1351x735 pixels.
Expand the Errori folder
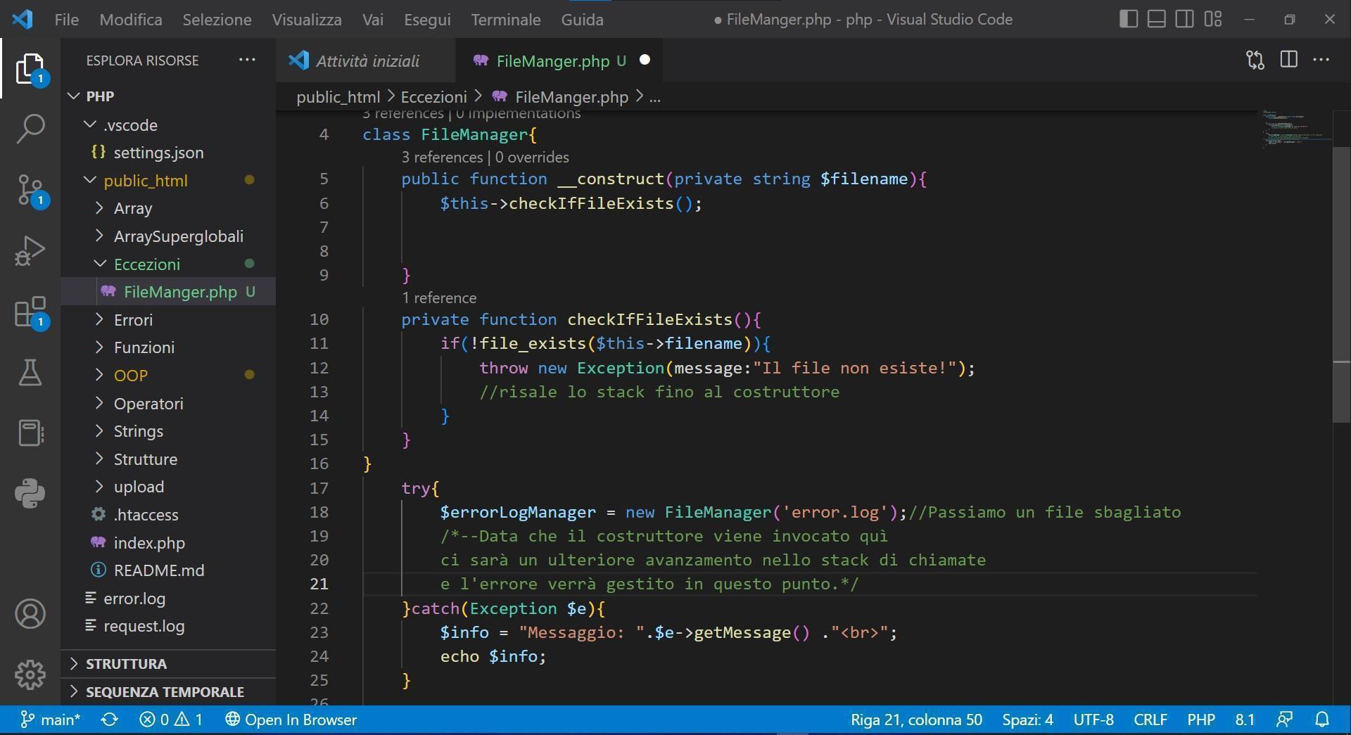tap(168, 319)
